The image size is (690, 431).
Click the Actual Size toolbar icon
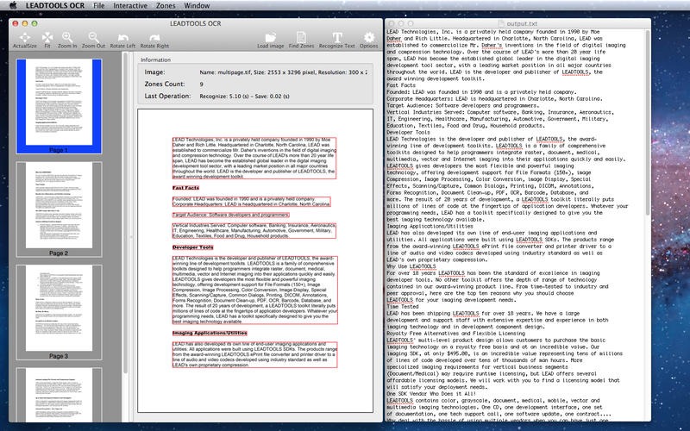25,38
